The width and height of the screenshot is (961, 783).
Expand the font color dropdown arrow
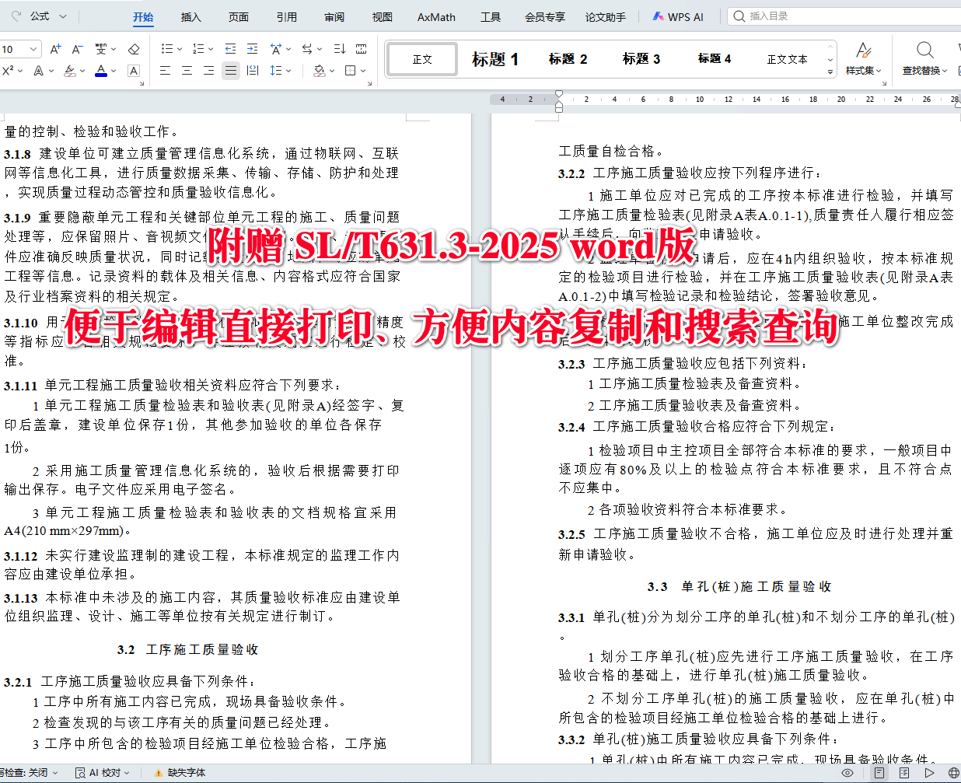114,71
